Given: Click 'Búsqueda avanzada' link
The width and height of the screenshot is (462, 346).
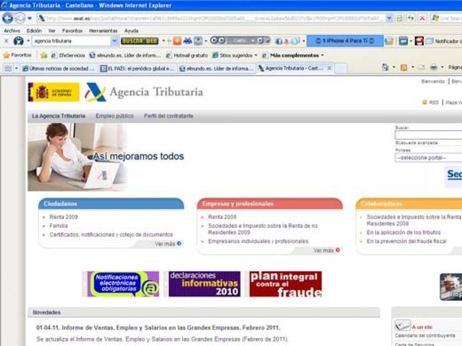Looking at the screenshot, I should [x=416, y=143].
